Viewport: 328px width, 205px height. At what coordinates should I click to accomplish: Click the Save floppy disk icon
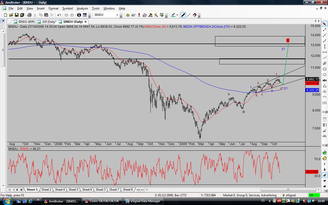[x=16, y=15]
